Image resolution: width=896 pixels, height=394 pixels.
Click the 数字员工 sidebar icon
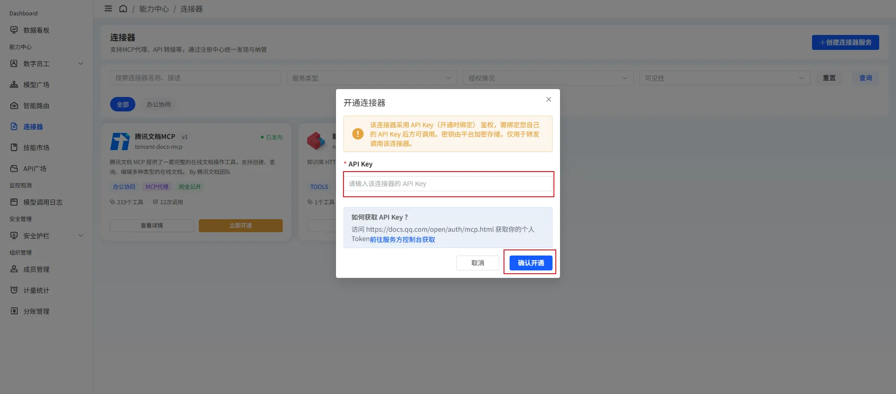pos(14,63)
